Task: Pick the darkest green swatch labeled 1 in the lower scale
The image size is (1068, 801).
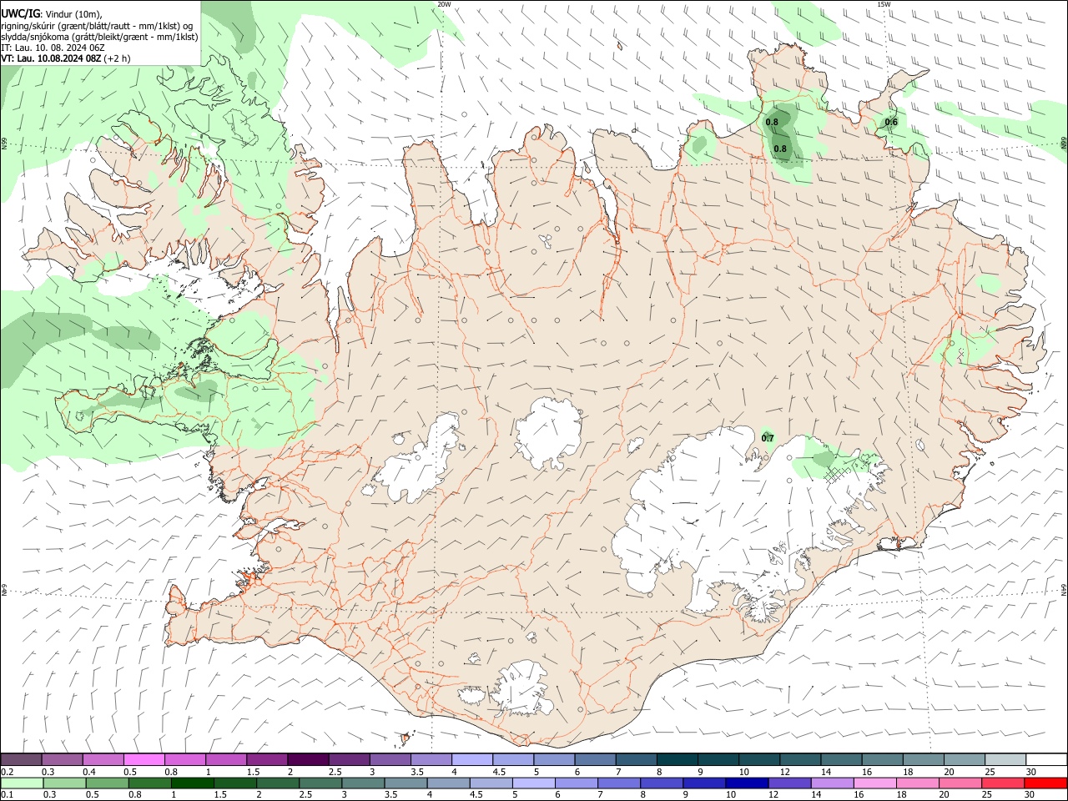Action: coord(192,783)
